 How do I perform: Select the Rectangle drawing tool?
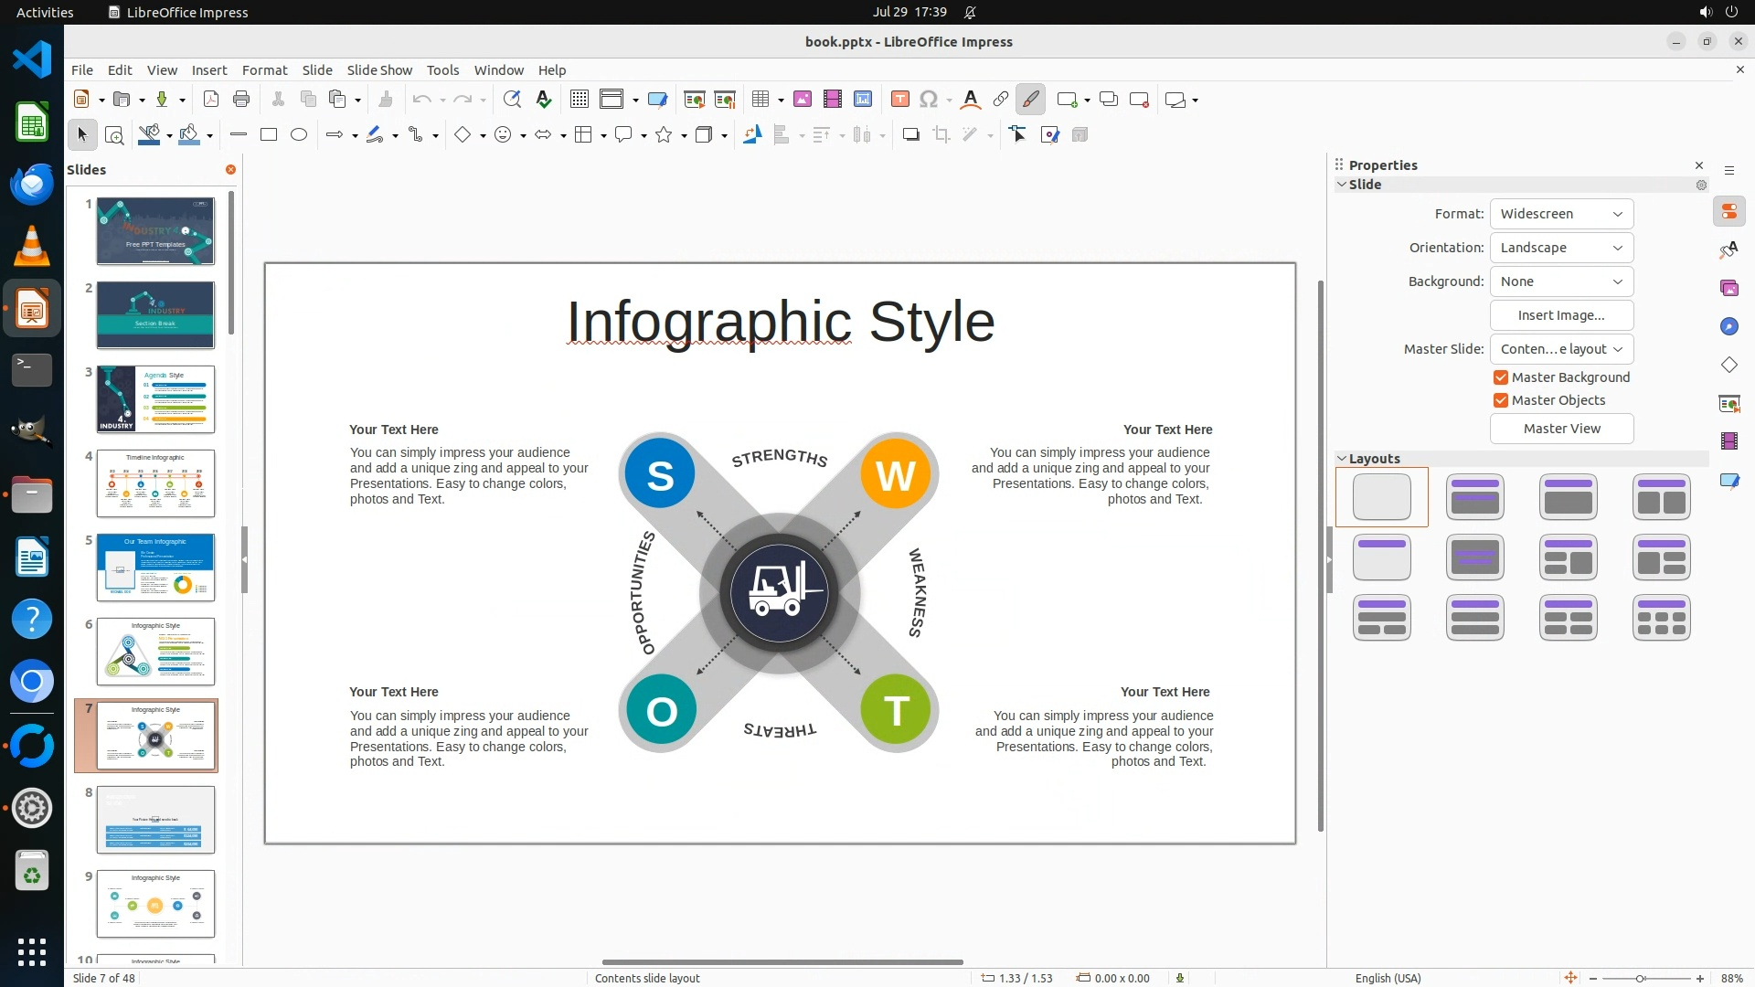[269, 135]
